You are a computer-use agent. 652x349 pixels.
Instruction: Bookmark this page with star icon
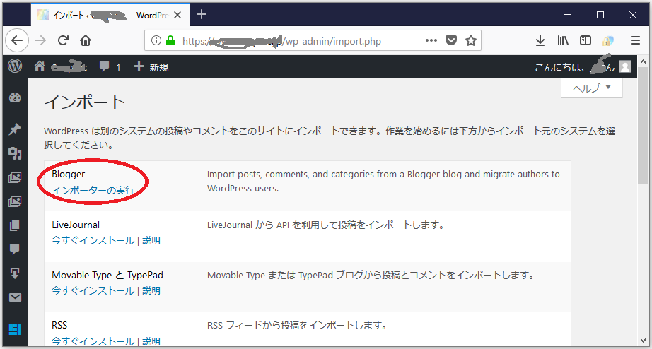(471, 41)
